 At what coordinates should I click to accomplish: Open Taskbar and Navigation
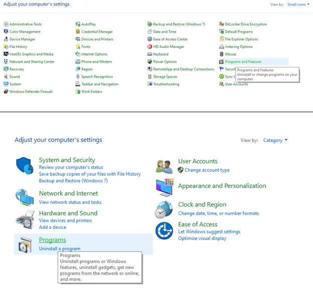point(100,84)
